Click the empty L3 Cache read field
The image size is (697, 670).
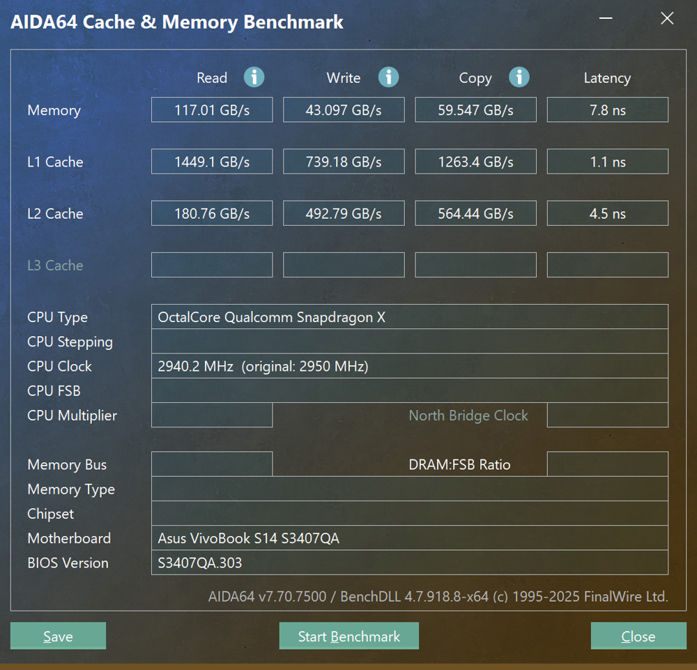212,265
